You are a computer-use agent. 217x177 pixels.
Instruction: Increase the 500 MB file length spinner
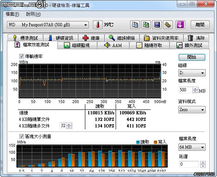click(x=195, y=88)
